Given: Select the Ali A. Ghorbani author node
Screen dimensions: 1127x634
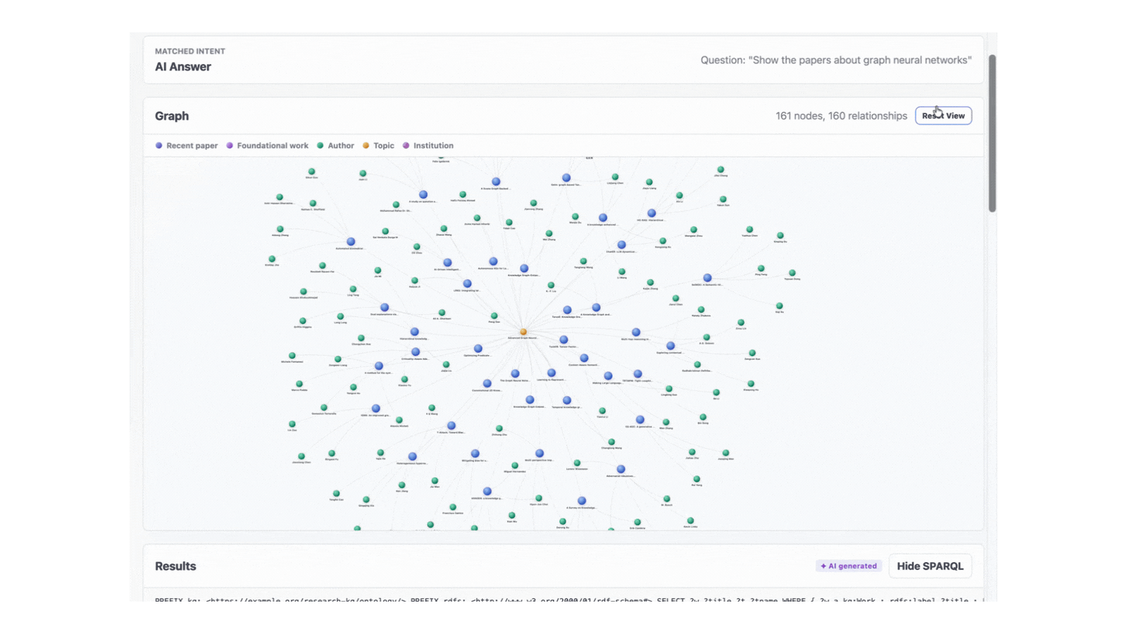Looking at the screenshot, I should pos(442,312).
